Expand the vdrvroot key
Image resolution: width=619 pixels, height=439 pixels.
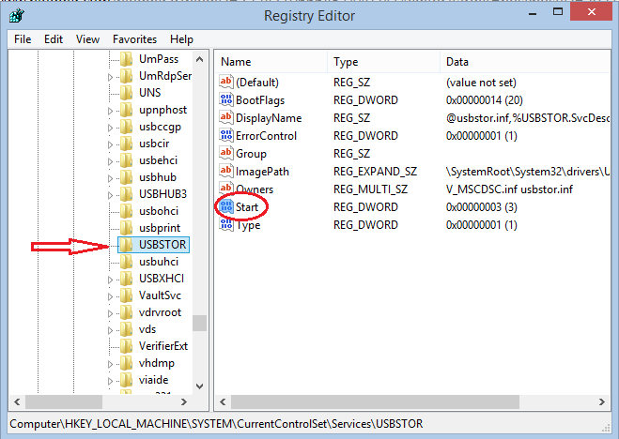click(x=111, y=314)
